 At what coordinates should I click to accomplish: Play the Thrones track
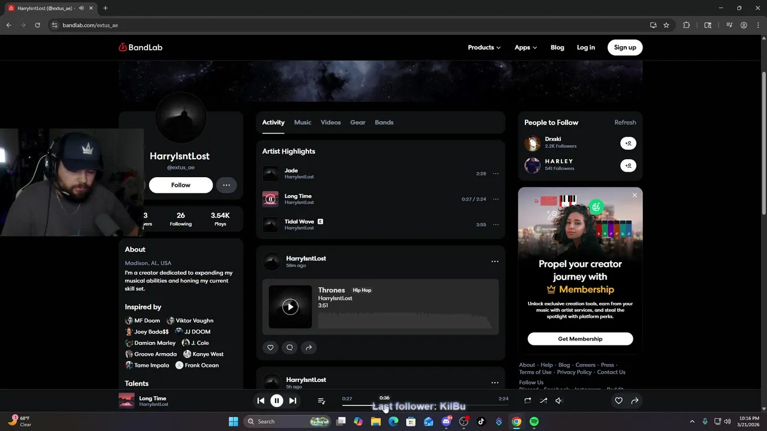pyautogui.click(x=290, y=306)
